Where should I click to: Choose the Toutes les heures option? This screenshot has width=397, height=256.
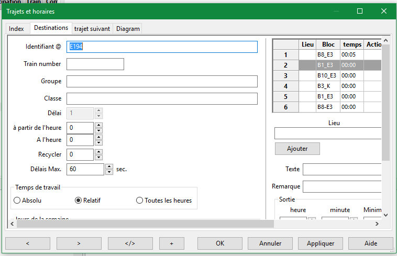140,201
